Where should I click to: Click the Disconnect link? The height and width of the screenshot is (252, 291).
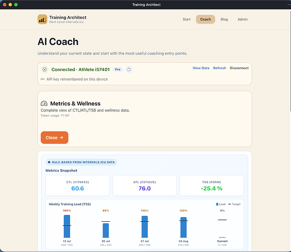tap(239, 68)
